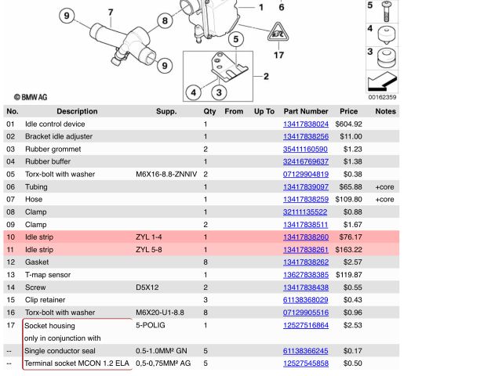Click the rubber buffer image labeled 4

387,34
